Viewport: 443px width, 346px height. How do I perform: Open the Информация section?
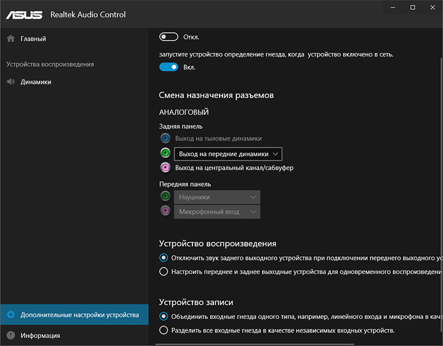click(x=40, y=336)
